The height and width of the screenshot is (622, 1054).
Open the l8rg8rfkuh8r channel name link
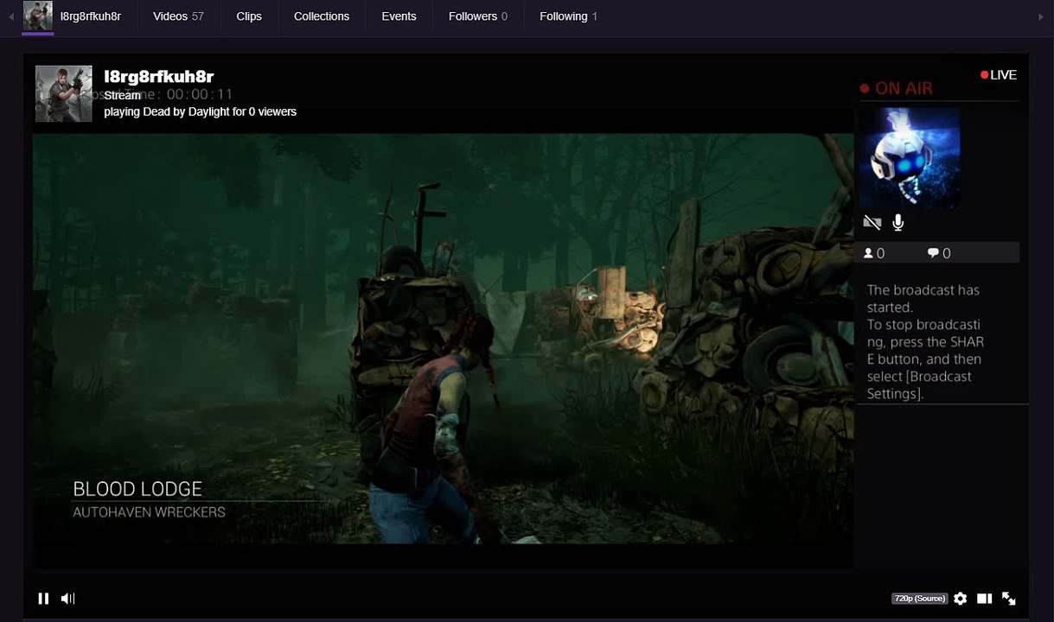point(159,77)
